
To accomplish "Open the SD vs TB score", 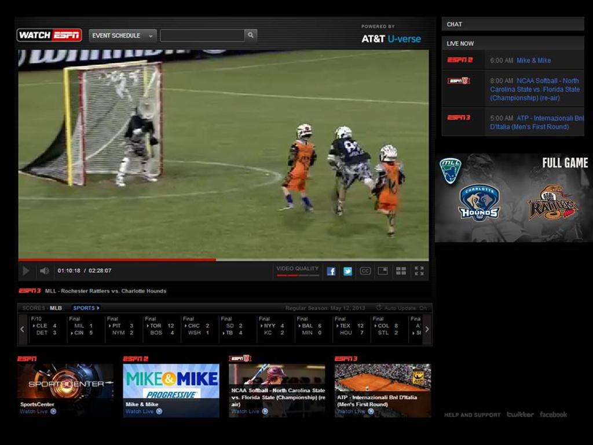I will click(x=235, y=326).
